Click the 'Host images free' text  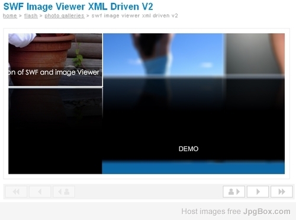[211, 212]
